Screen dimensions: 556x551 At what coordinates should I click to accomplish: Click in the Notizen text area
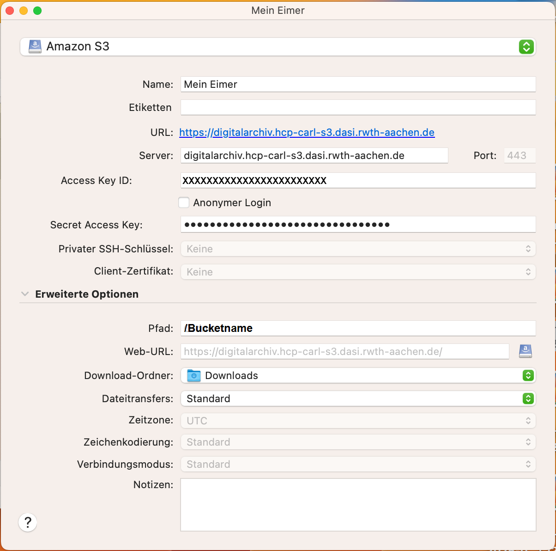click(x=358, y=505)
